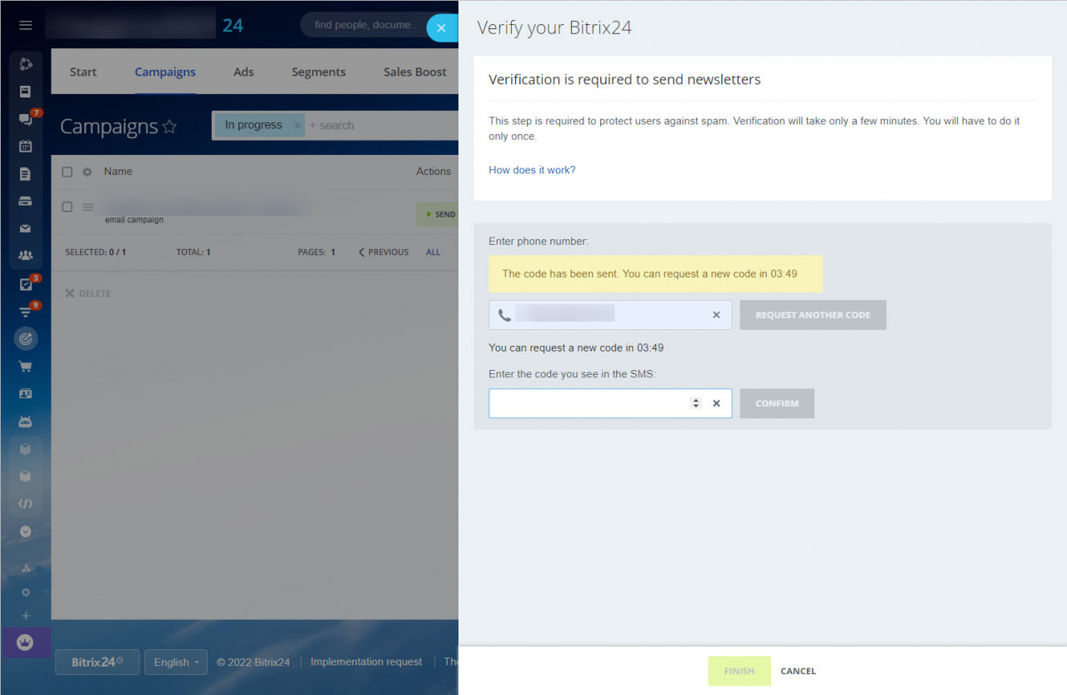Viewport: 1067px width, 695px height.
Task: Open the Workgroups people icon
Action: tap(25, 256)
